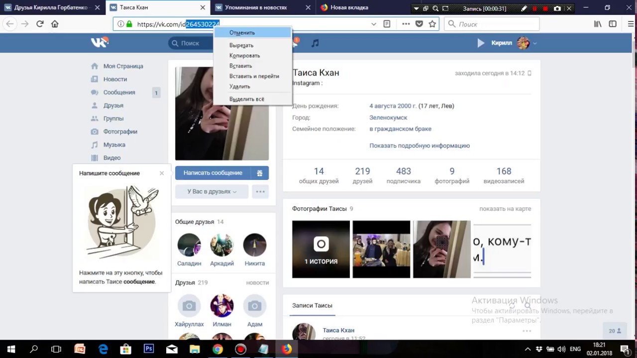Open the '168 видеозаписей' counter
Image resolution: width=637 pixels, height=358 pixels.
click(x=504, y=176)
